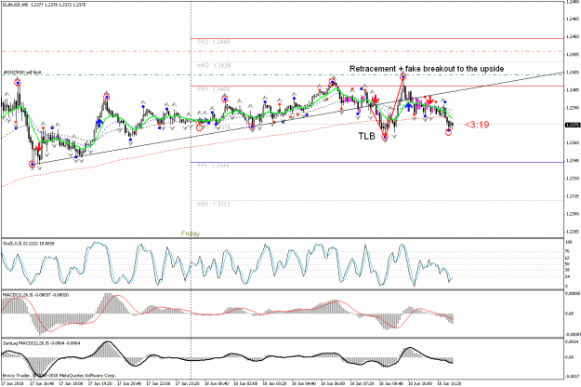Select the TLB text label
581x387 pixels.
tap(366, 137)
